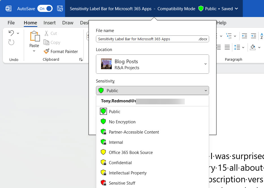Edit the File name text field
264x188 pixels.
click(x=152, y=39)
